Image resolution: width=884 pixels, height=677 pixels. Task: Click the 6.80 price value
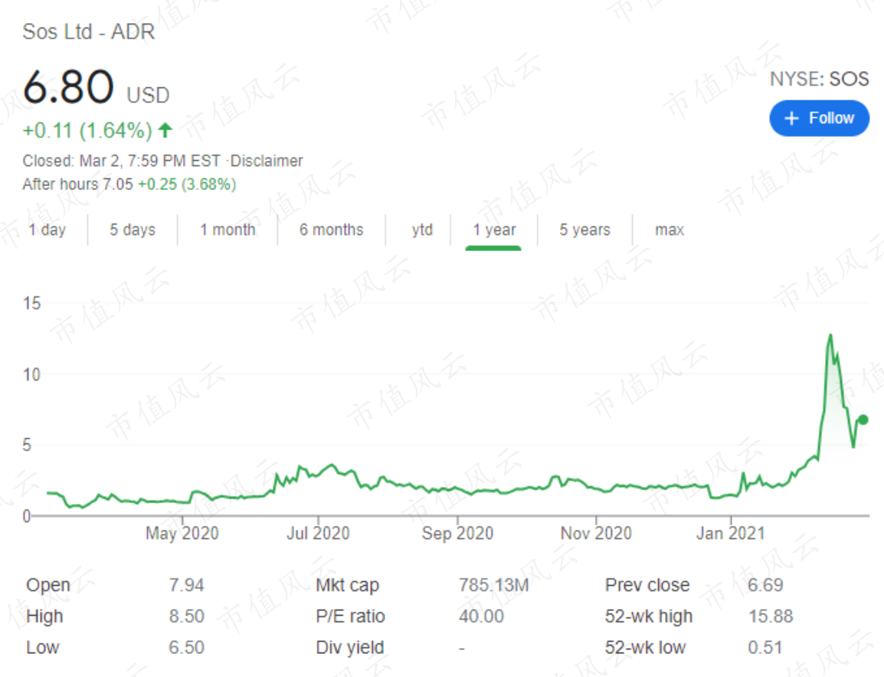pyautogui.click(x=68, y=87)
